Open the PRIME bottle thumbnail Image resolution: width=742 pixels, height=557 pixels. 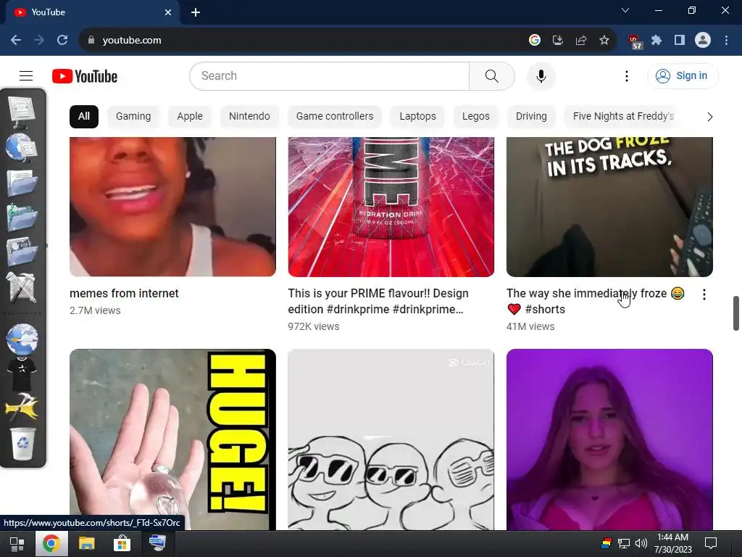391,207
